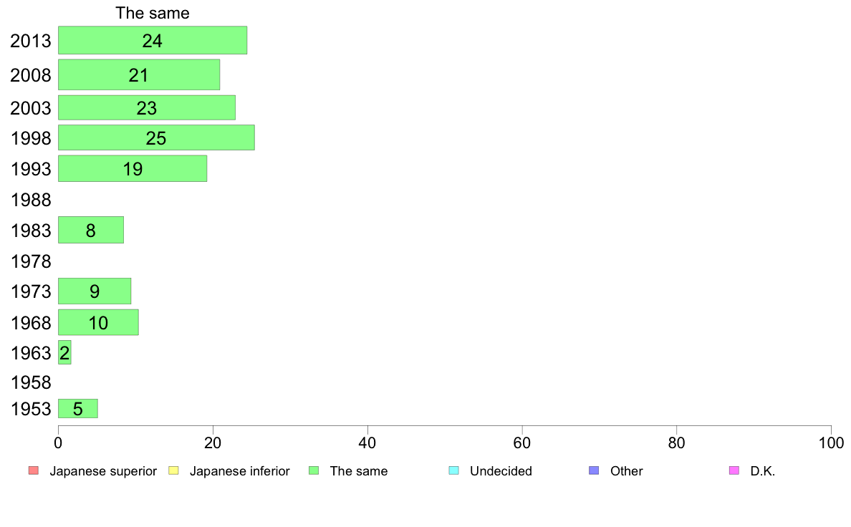Screen dimensions: 851x527
Task: Select the 1998 bar showing 25
Action: 156,138
